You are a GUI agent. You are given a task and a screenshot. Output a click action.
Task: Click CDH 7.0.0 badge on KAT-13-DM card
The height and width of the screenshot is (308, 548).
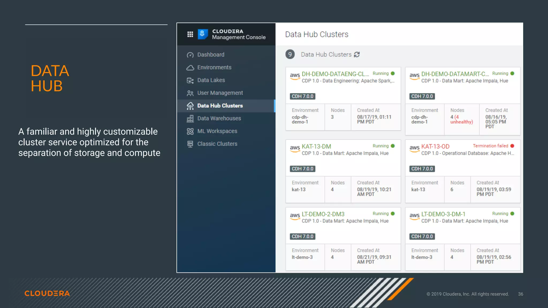click(x=303, y=169)
